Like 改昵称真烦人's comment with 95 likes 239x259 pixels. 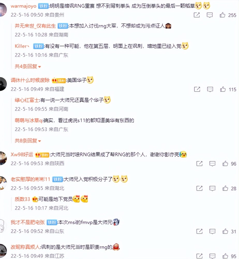click(225, 256)
